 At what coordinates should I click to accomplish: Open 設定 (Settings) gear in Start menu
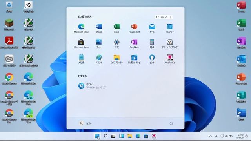click(116, 43)
